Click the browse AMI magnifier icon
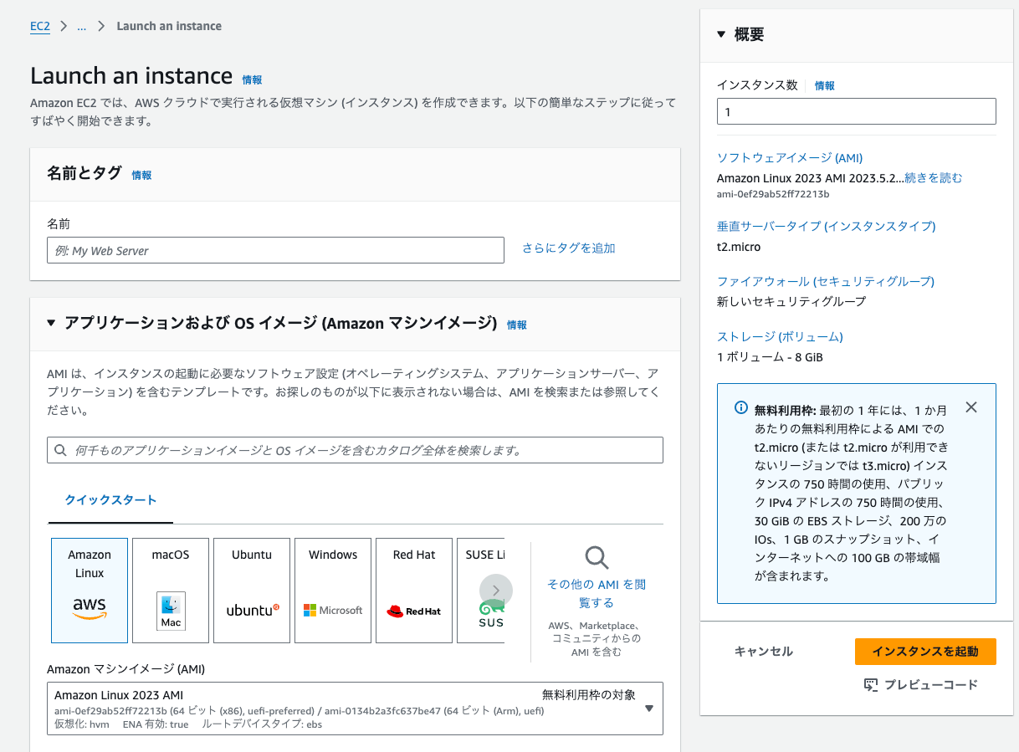The height and width of the screenshot is (752, 1019). [597, 558]
